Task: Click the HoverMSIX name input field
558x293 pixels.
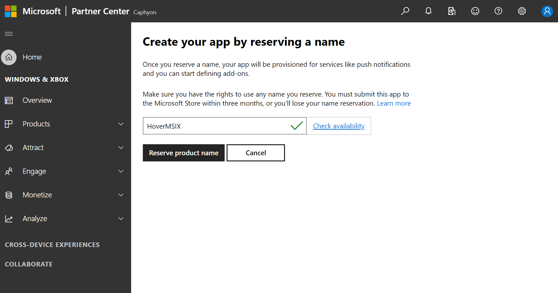Action: click(x=225, y=126)
